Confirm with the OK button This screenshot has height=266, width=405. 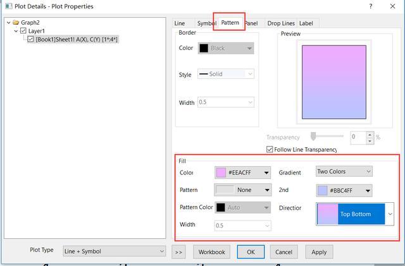pos(251,252)
